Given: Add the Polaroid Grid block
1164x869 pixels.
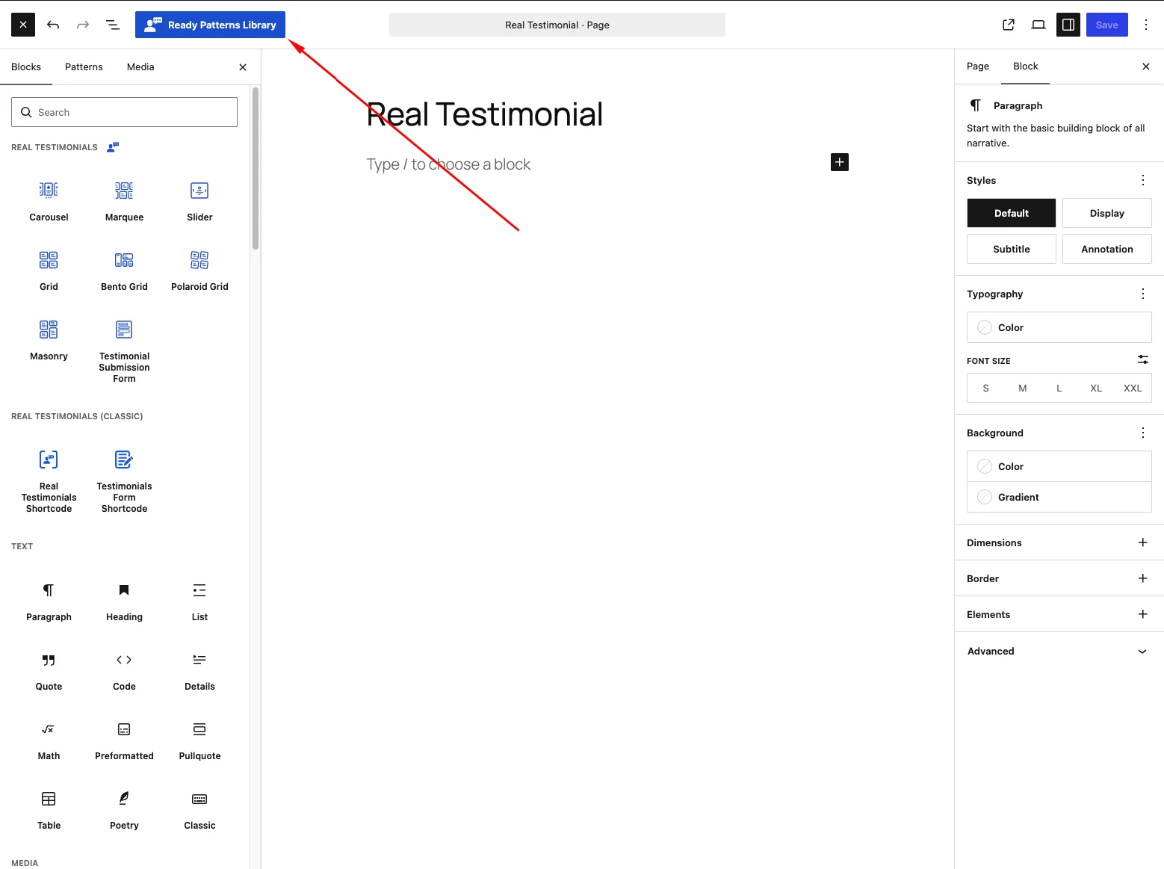Looking at the screenshot, I should click(199, 271).
